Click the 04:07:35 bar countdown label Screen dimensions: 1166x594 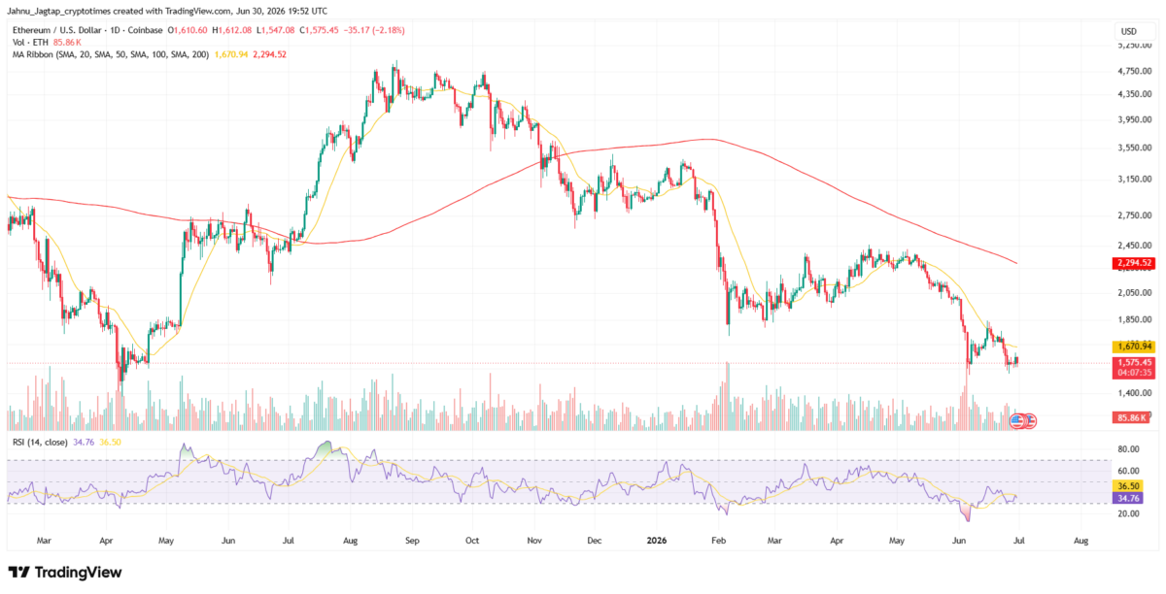point(1132,372)
